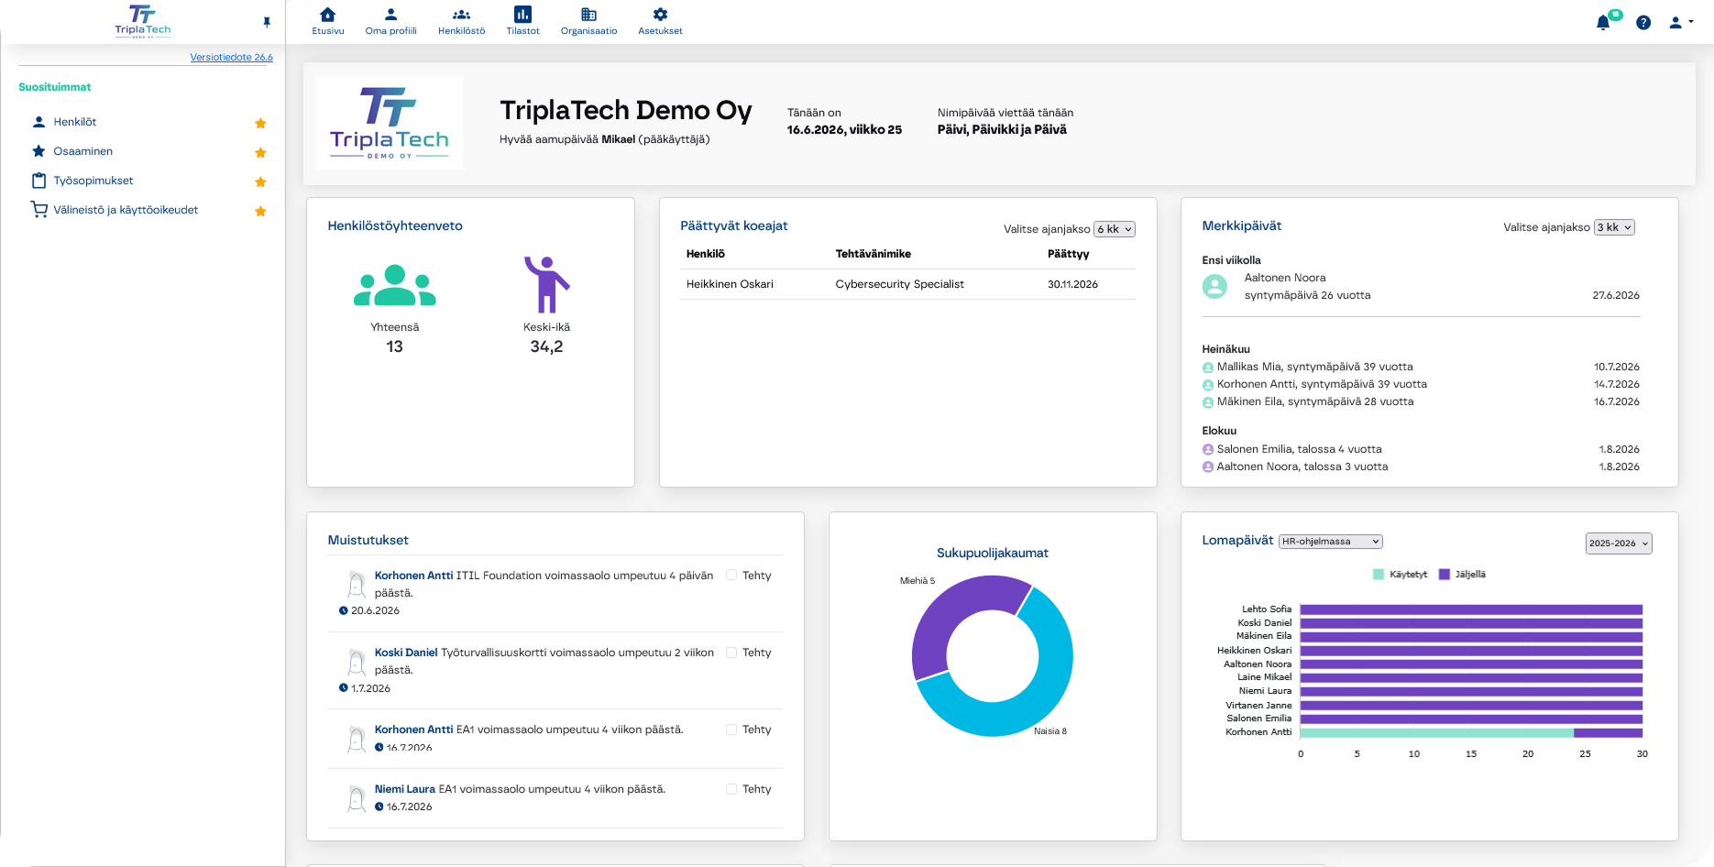The height and width of the screenshot is (867, 1714).
Task: Open the Asetukset gear icon
Action: pos(660,15)
